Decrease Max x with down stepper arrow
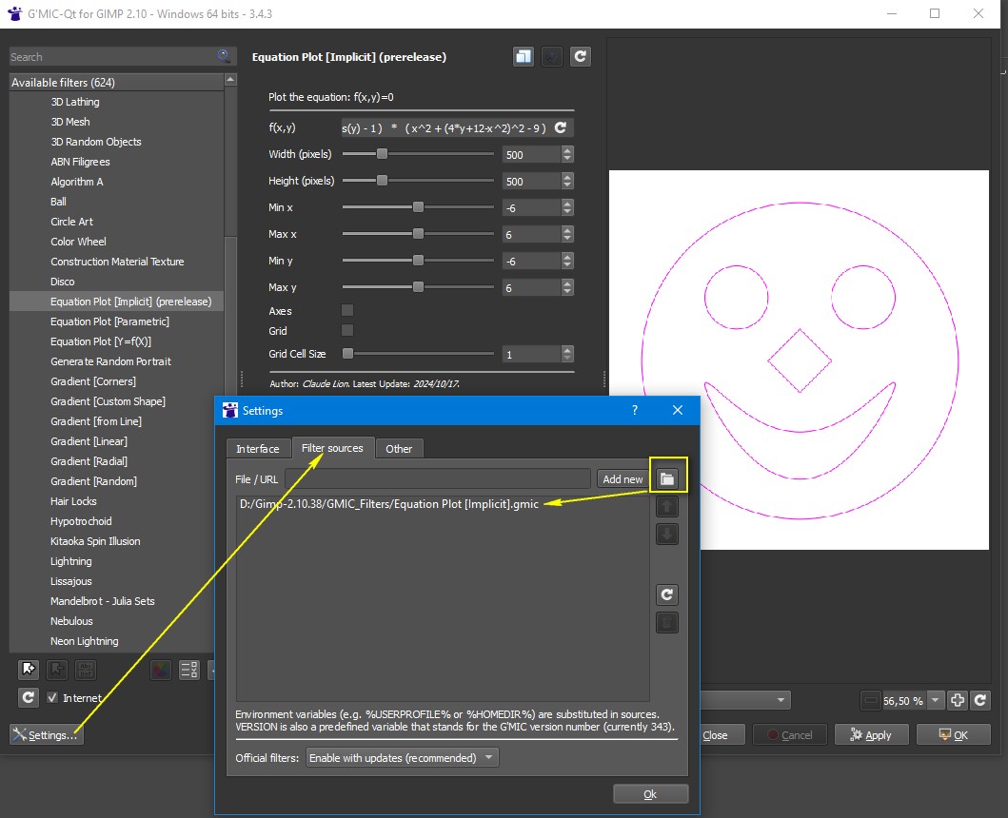This screenshot has height=818, width=1008. coord(567,239)
